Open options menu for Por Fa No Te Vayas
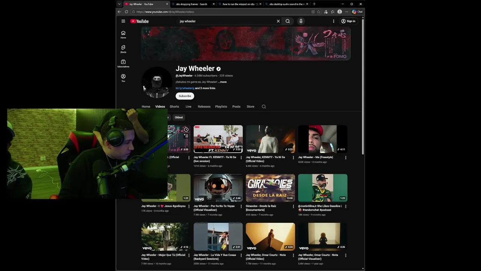This screenshot has height=271, width=481. 241,206
